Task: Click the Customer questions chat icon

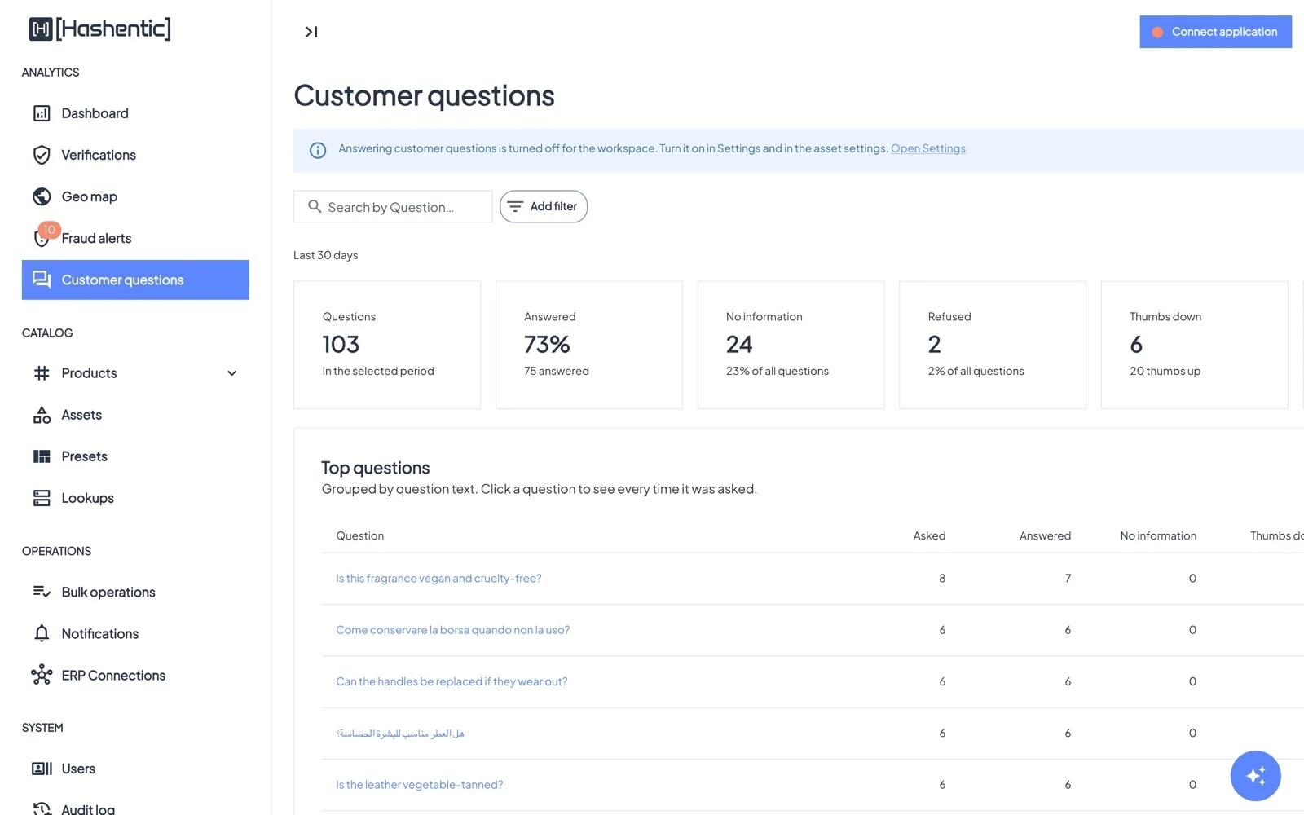Action: [x=42, y=280]
